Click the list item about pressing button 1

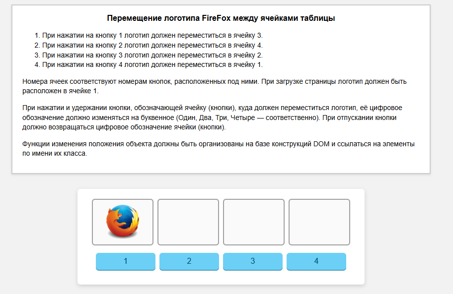point(152,36)
